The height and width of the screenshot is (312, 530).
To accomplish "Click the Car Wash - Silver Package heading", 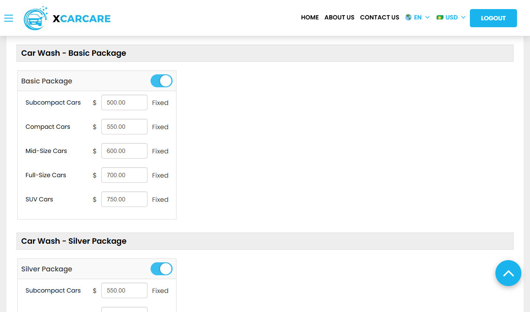I will click(74, 241).
